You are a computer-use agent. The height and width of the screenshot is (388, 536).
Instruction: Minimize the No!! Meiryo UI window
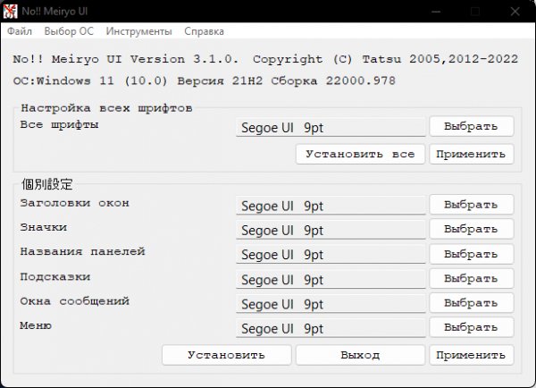pyautogui.click(x=436, y=12)
